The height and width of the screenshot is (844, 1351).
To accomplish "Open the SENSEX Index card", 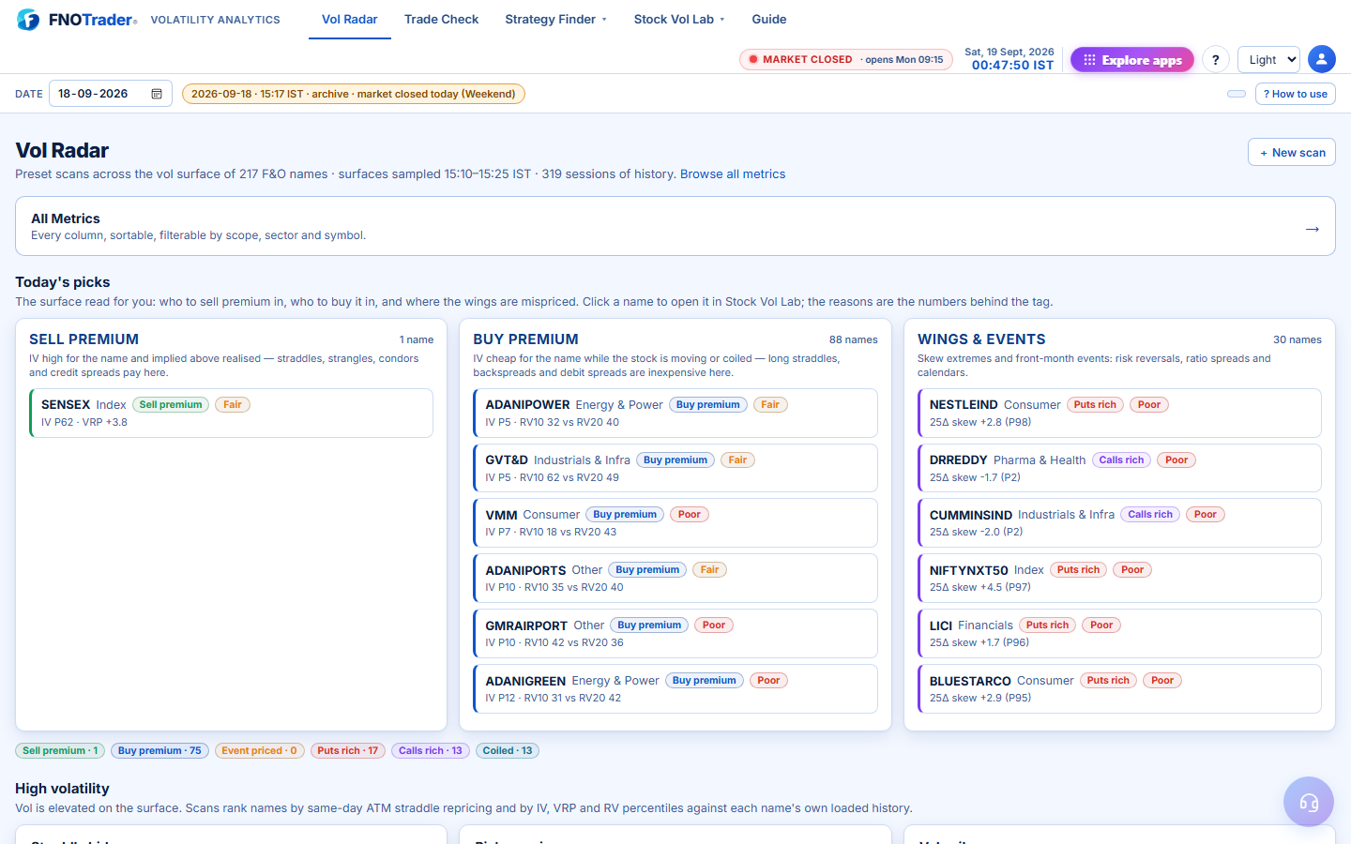I will (231, 413).
